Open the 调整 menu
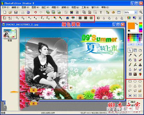The height and width of the screenshot is (115, 144). (x=55, y=7)
